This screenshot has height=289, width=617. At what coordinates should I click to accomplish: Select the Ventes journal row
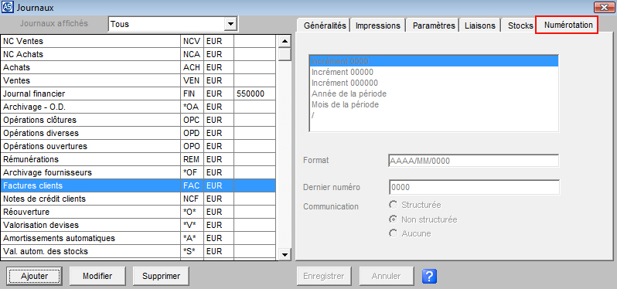138,80
